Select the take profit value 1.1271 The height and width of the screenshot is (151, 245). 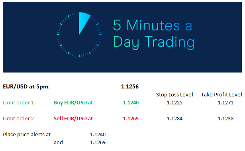[x=225, y=102]
